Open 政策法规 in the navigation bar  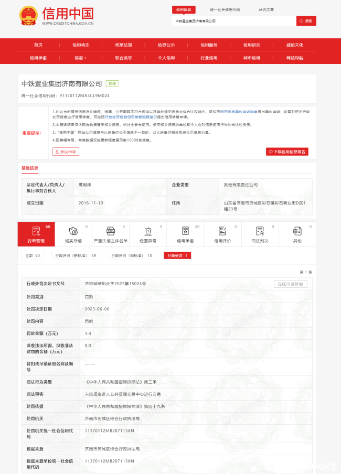123,45
